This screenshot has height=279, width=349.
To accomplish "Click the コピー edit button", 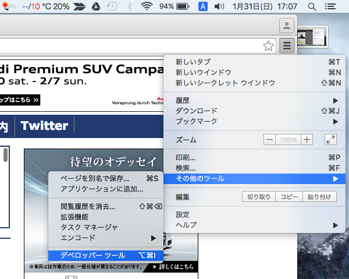I will coord(289,197).
